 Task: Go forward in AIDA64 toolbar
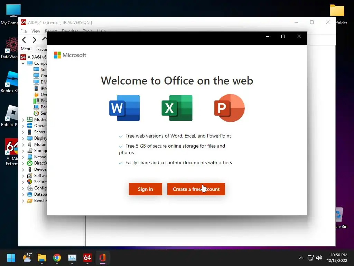pyautogui.click(x=34, y=40)
